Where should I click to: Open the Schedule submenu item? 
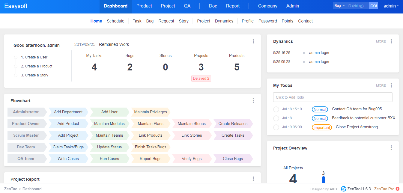[x=115, y=21]
